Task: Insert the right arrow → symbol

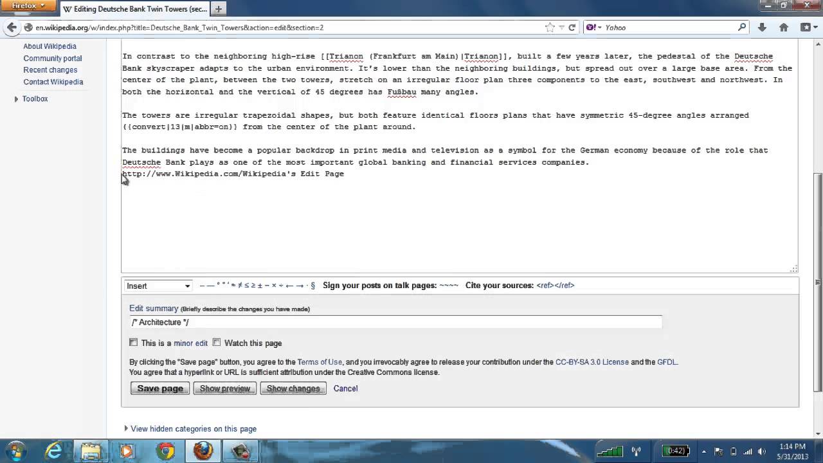Action: [x=300, y=286]
